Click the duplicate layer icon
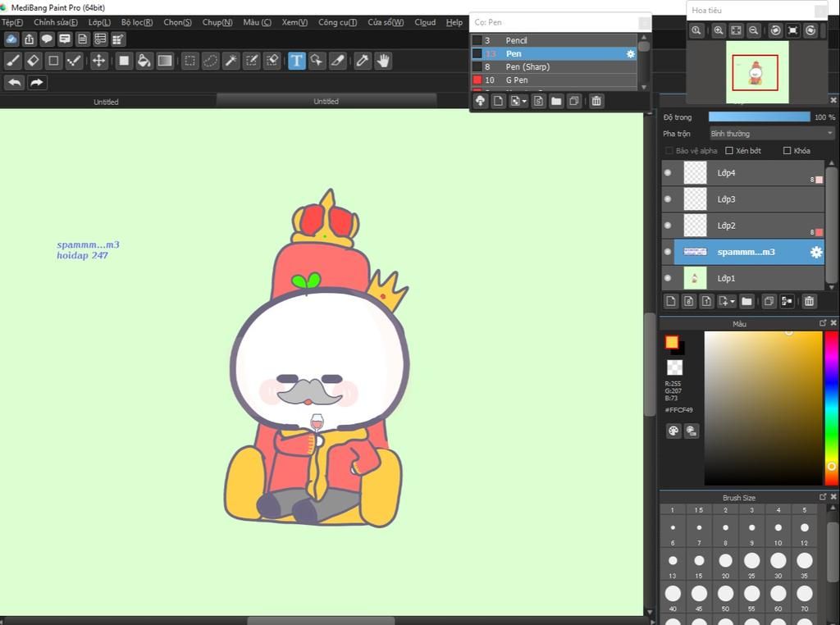Image resolution: width=840 pixels, height=625 pixels. [x=769, y=301]
